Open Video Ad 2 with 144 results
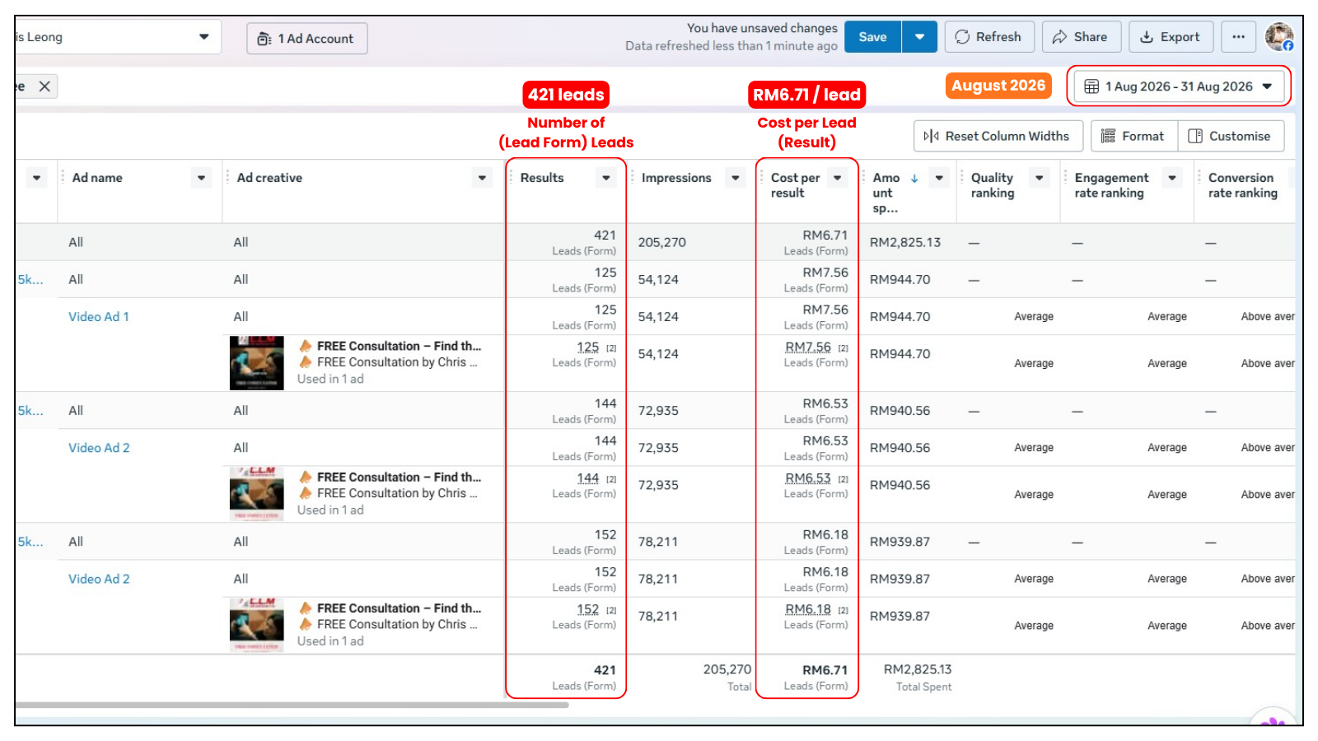This screenshot has width=1318, height=741. (x=99, y=448)
